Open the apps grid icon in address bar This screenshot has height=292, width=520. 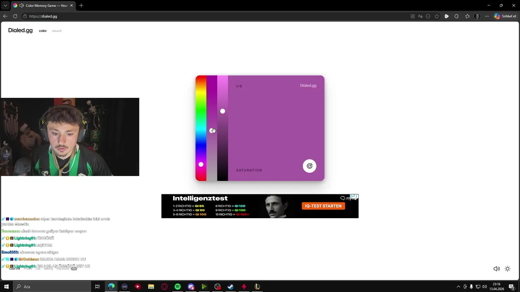(x=413, y=16)
